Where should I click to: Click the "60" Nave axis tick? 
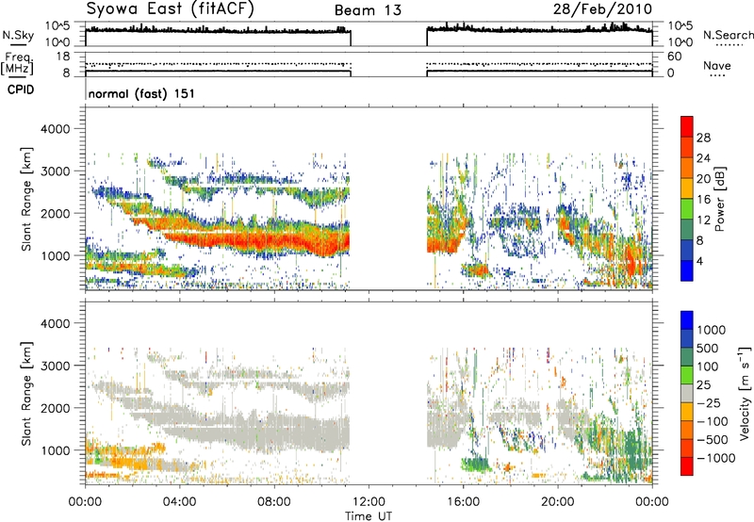[x=674, y=57]
